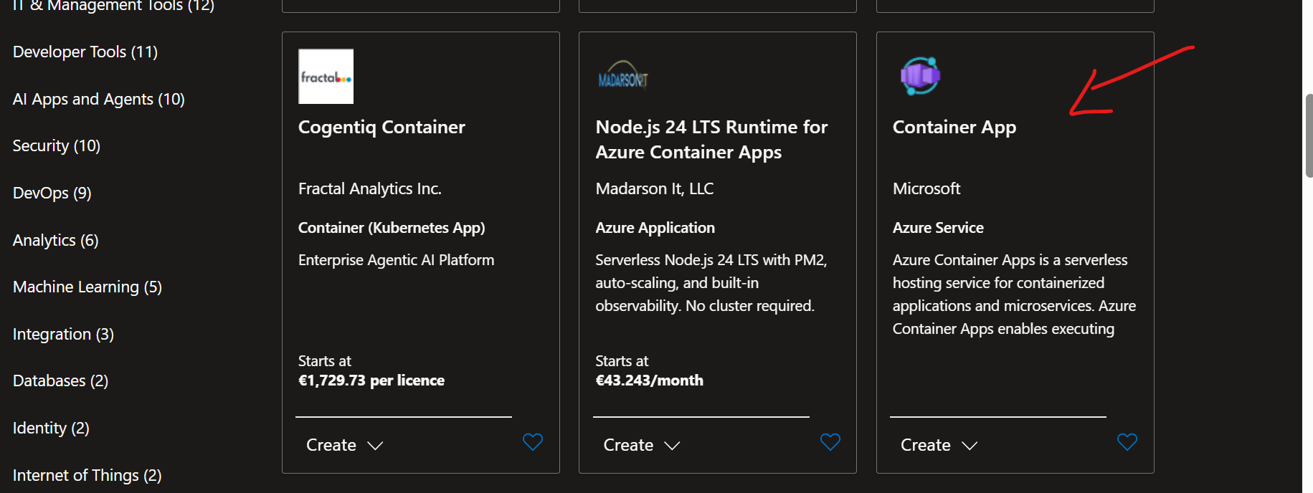This screenshot has height=493, width=1313.
Task: Click the €43.243/month price
Action: click(650, 380)
